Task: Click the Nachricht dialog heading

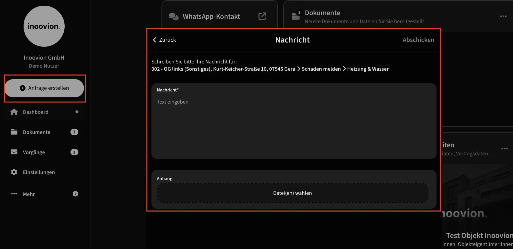Action: click(x=292, y=40)
